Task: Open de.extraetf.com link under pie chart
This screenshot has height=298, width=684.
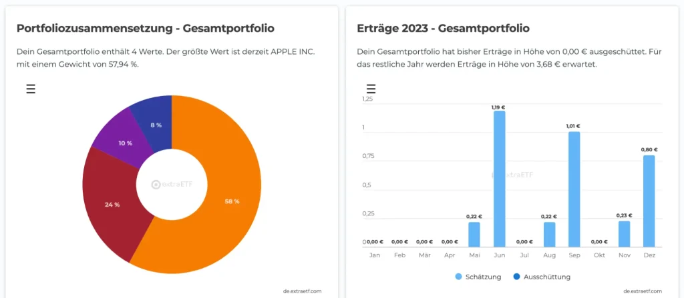Action: tap(302, 291)
